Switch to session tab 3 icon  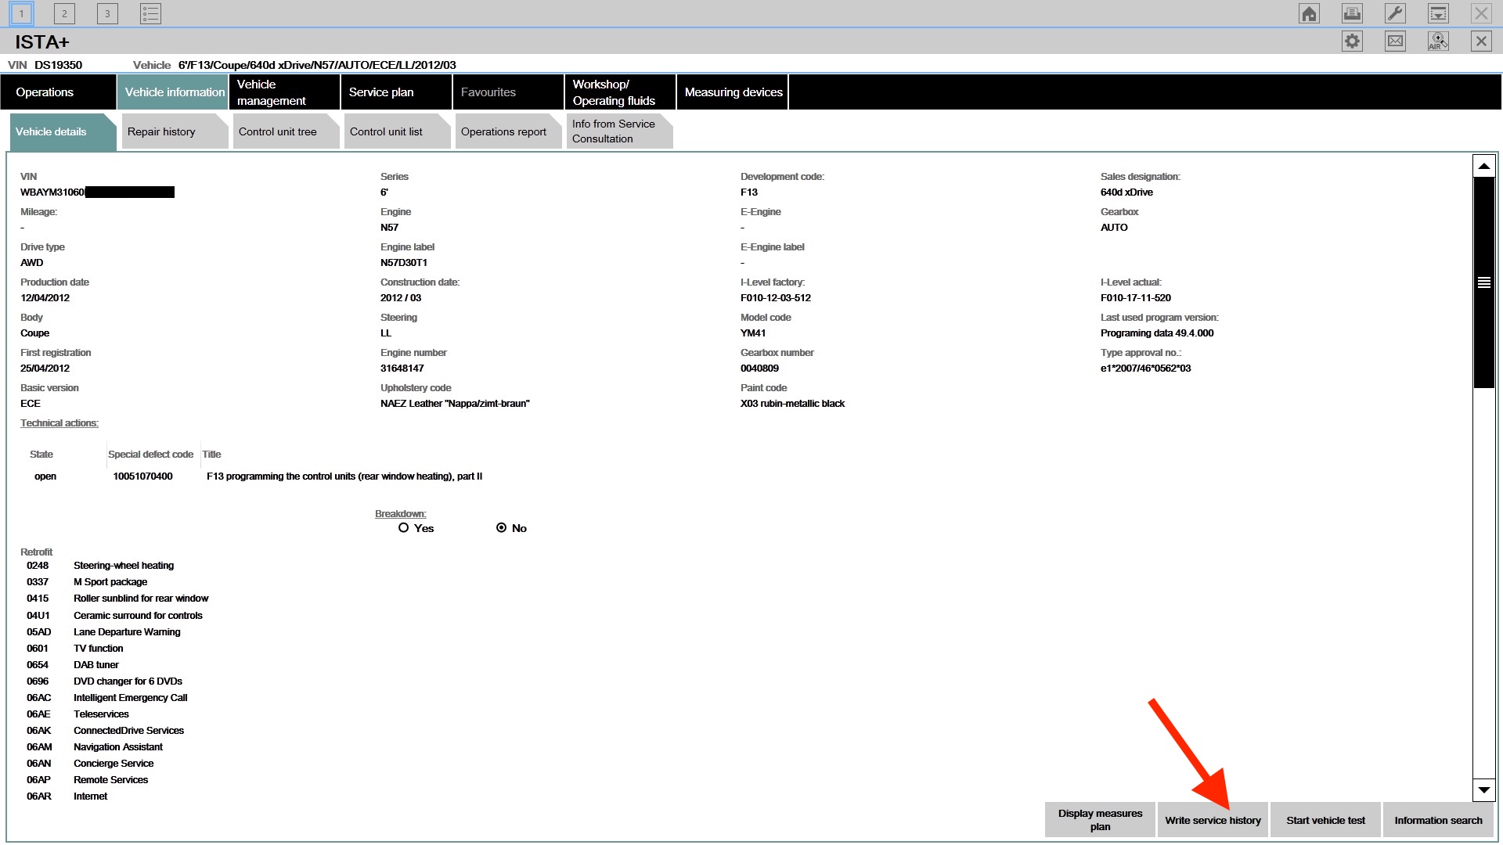click(x=107, y=13)
